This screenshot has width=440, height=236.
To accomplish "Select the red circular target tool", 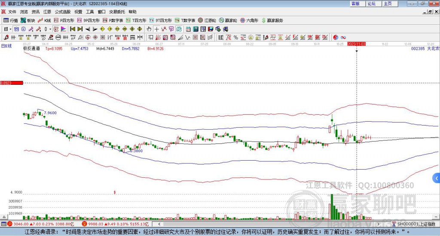I will [x=88, y=37].
